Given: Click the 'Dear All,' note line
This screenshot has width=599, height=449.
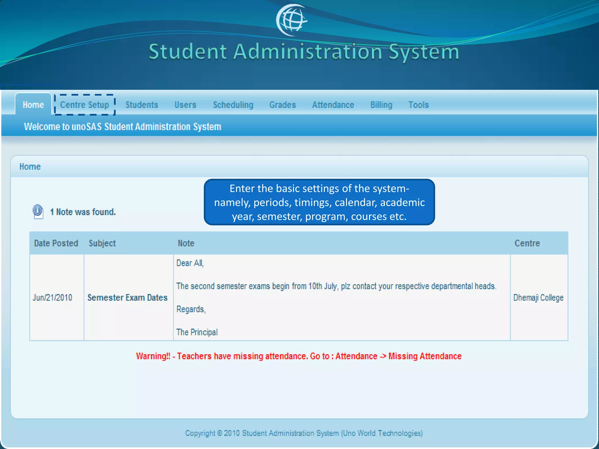Looking at the screenshot, I should [x=190, y=263].
